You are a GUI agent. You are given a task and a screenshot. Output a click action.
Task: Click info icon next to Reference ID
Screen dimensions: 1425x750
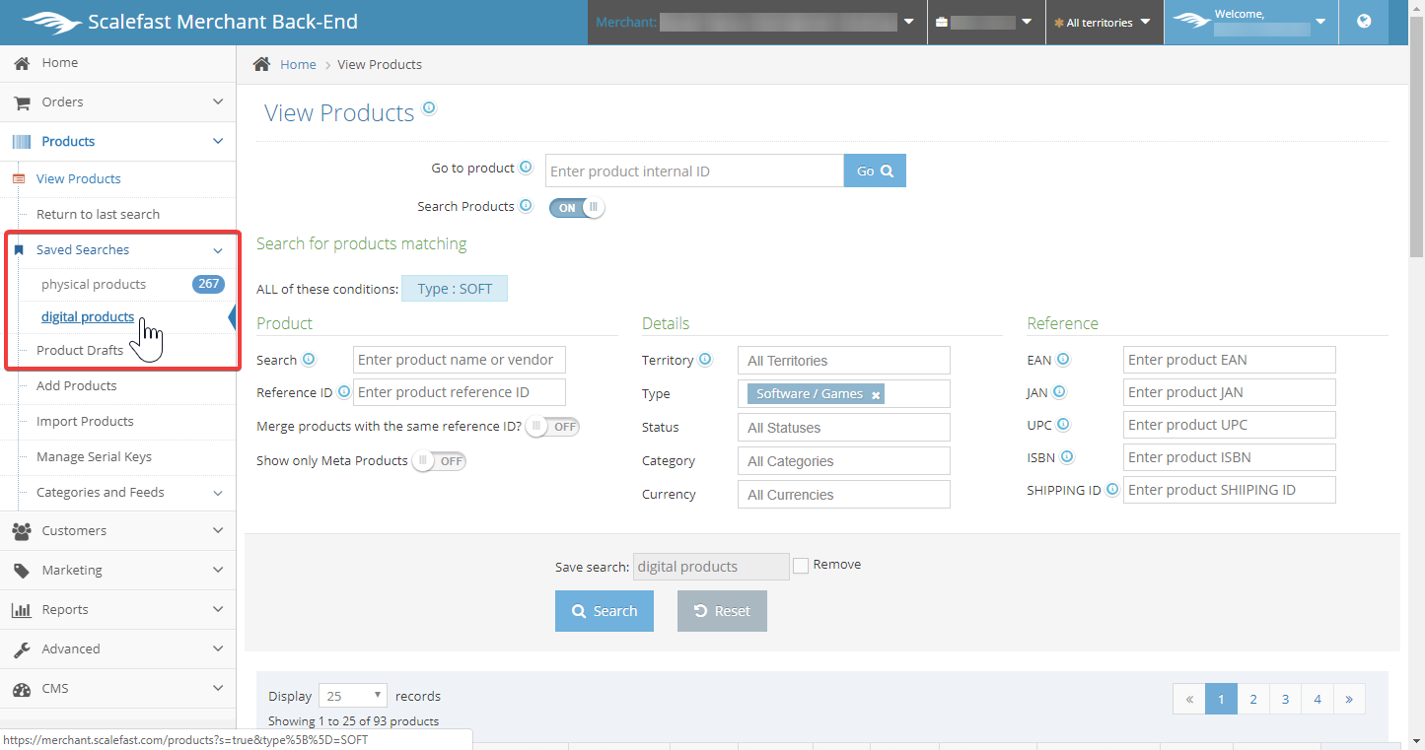coord(344,391)
